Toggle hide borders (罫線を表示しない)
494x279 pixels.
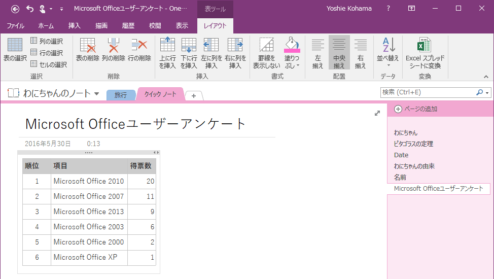[267, 53]
